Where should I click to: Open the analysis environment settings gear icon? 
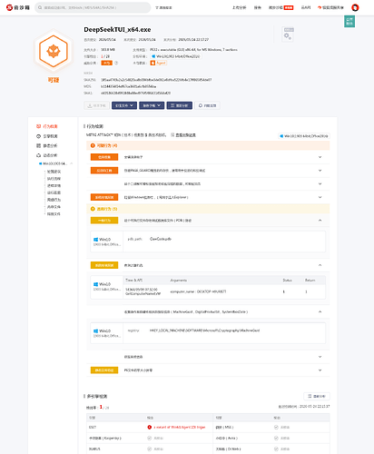coord(289,34)
